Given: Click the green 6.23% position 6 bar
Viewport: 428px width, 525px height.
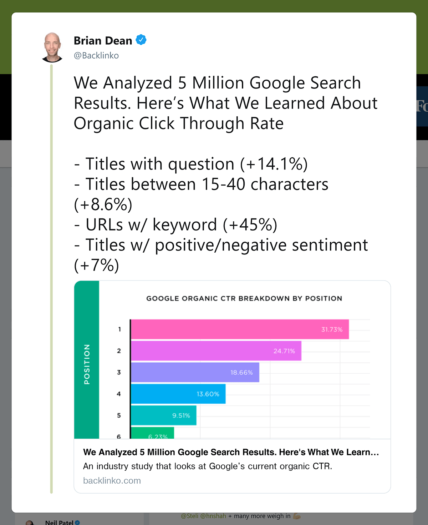Looking at the screenshot, I should 152,433.
